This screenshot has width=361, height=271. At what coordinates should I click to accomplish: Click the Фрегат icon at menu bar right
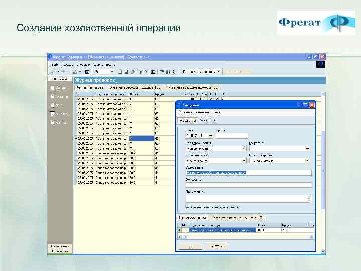click(320, 64)
